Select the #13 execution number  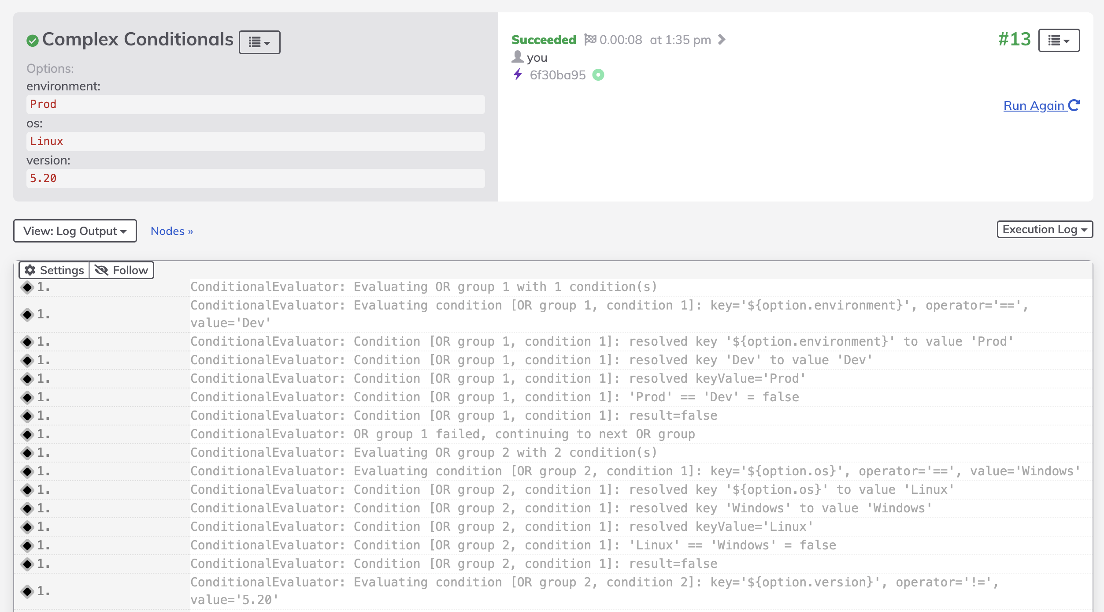1014,40
